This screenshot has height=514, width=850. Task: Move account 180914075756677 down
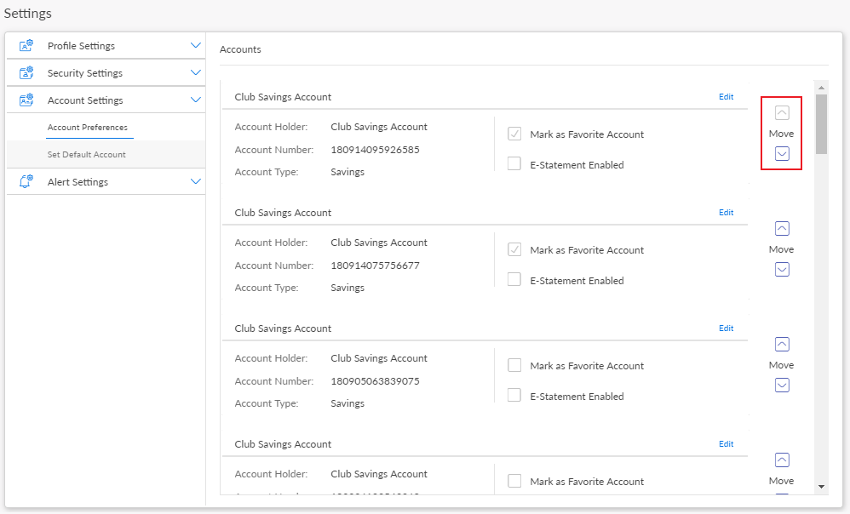pos(782,270)
